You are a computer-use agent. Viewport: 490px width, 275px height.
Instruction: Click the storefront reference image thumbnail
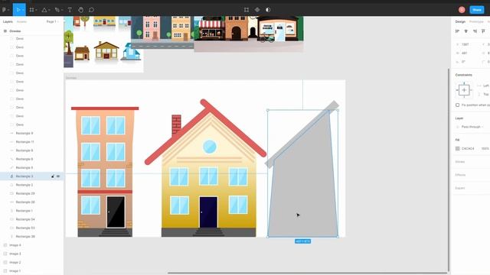pyautogui.click(x=249, y=34)
